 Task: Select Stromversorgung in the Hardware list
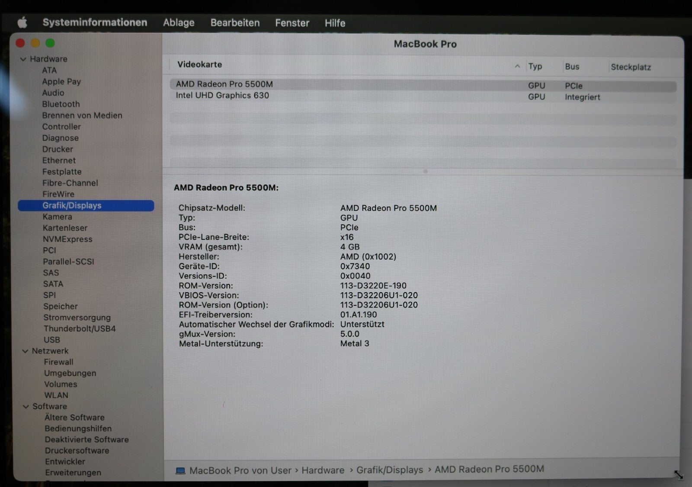pyautogui.click(x=77, y=317)
